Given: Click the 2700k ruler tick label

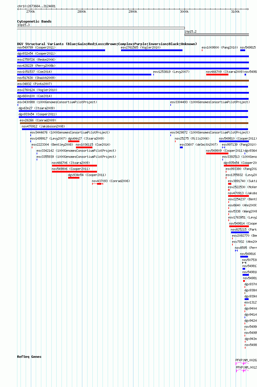Looking at the screenshot, I should click(31, 12).
